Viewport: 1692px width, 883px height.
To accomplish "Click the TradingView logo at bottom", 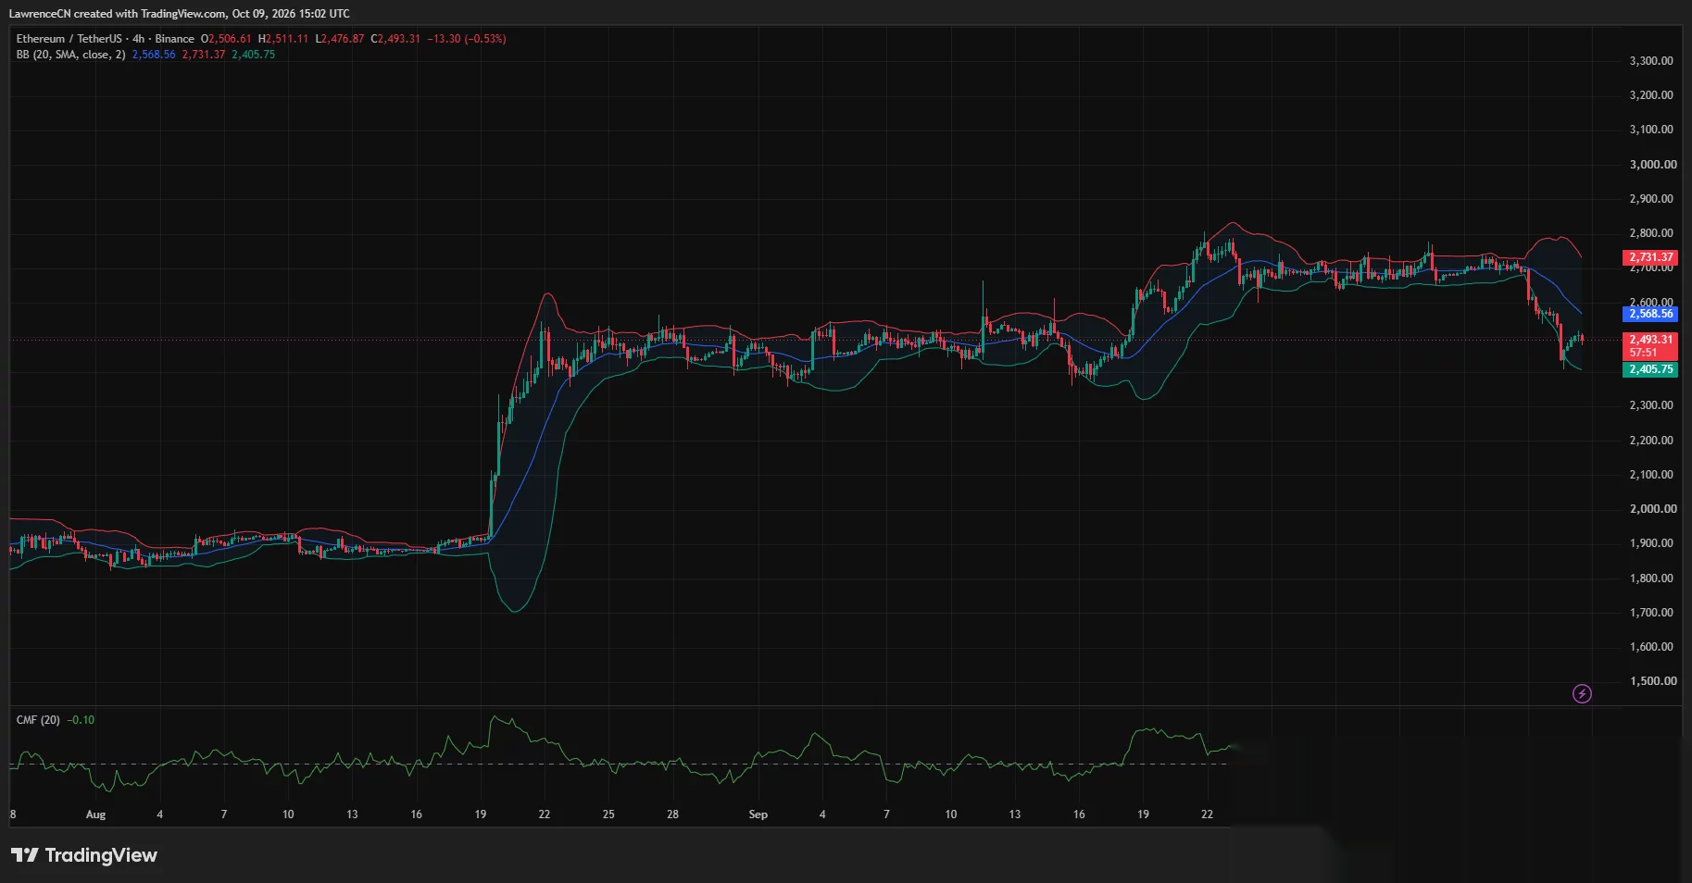I will click(84, 855).
